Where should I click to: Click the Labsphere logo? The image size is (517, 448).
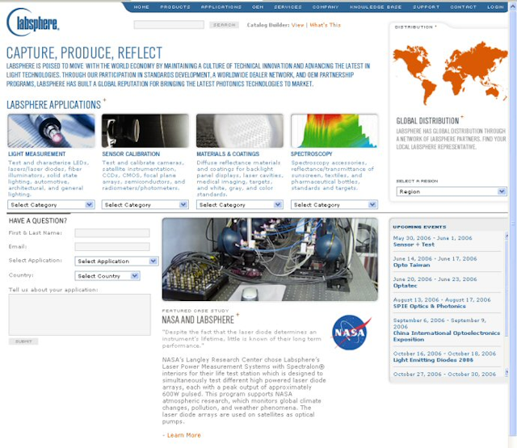[32, 23]
